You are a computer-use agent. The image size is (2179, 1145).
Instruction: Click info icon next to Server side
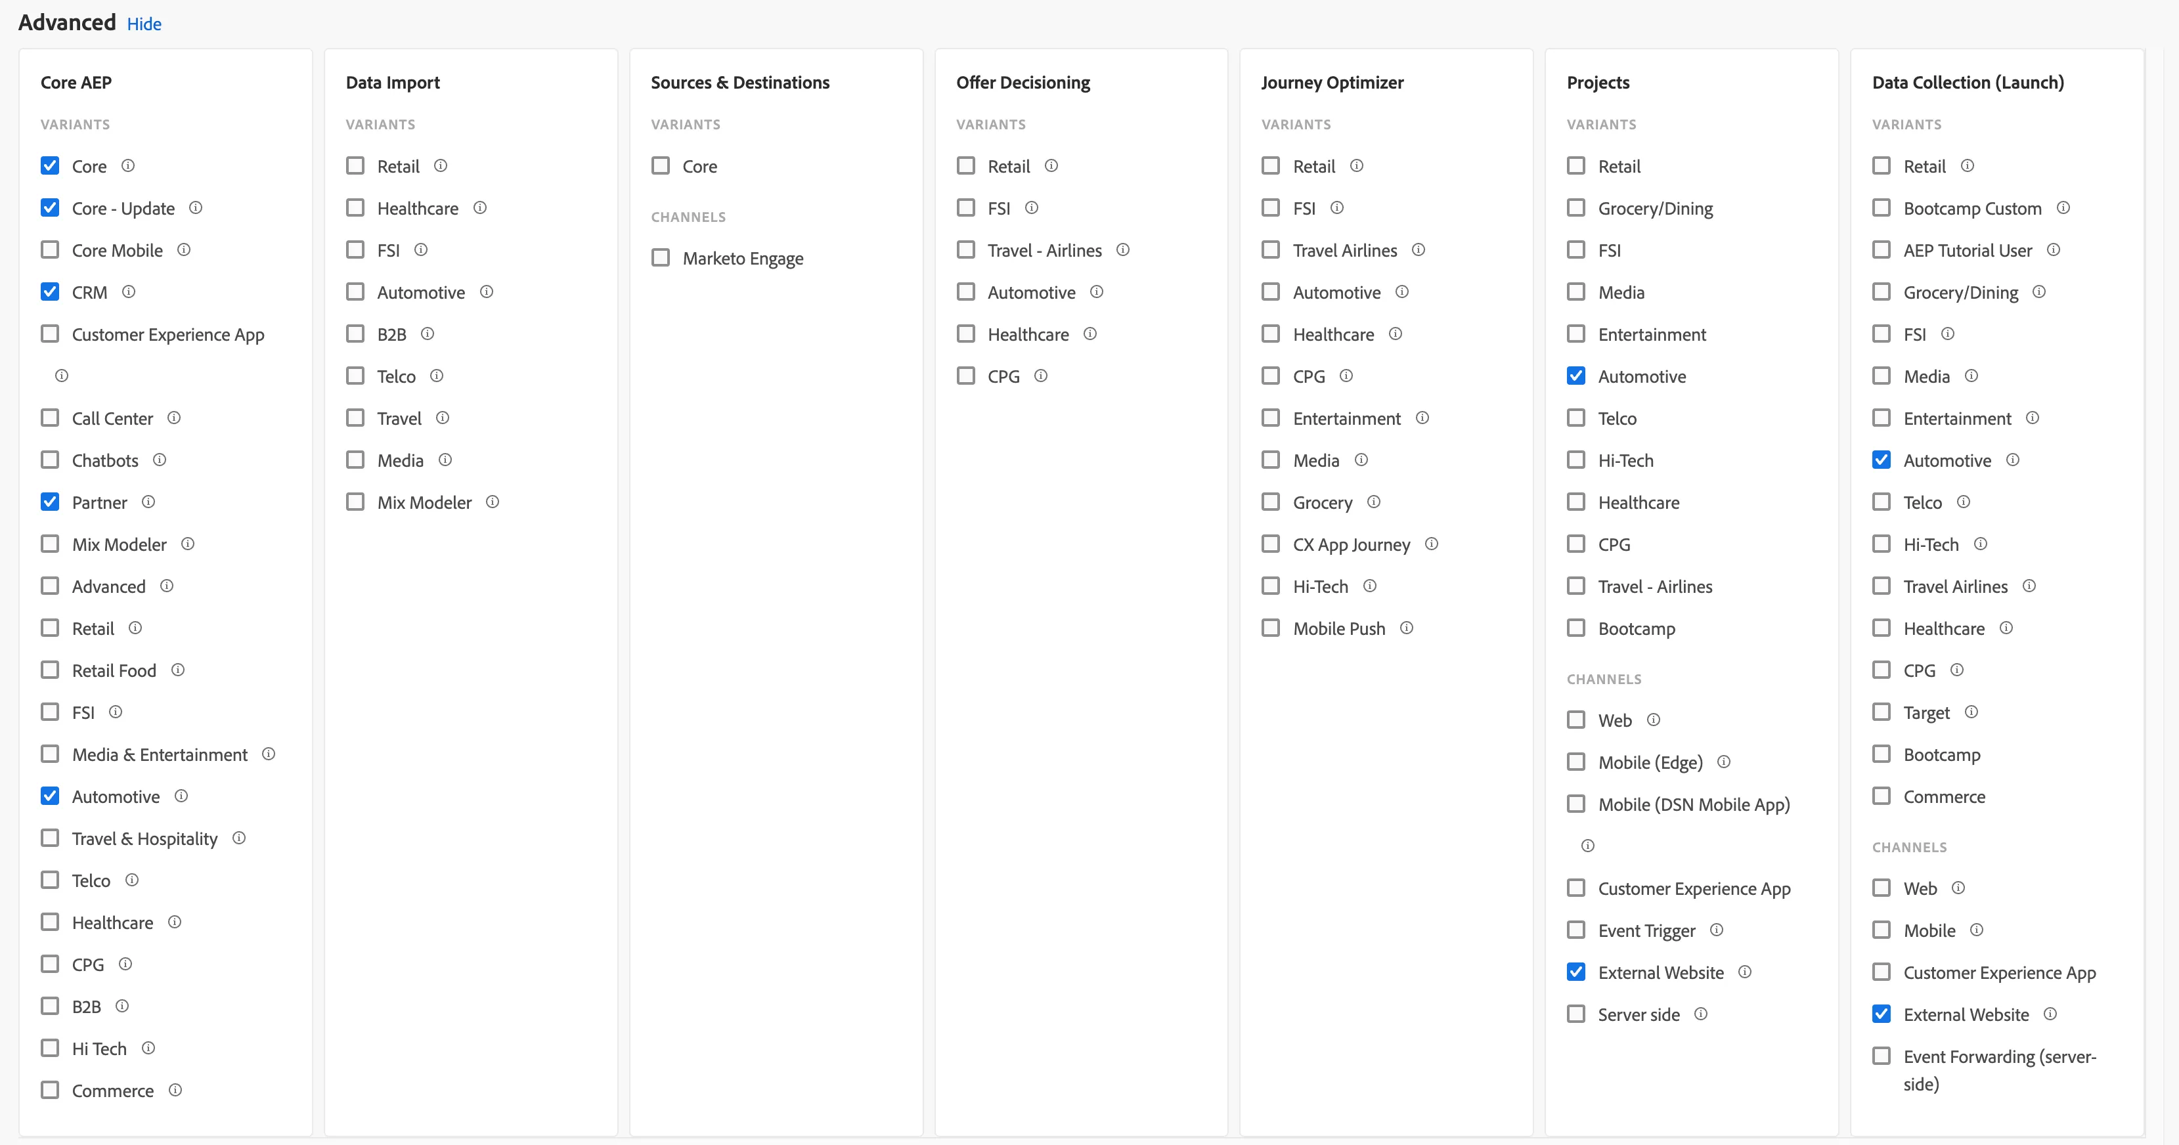(x=1700, y=1014)
